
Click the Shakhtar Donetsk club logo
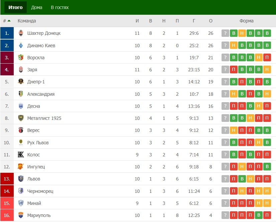click(21, 33)
